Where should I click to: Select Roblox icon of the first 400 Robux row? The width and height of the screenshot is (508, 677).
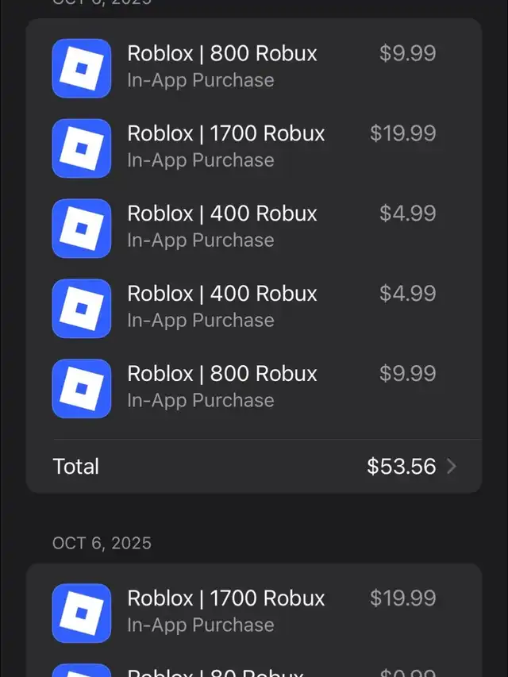pyautogui.click(x=81, y=229)
